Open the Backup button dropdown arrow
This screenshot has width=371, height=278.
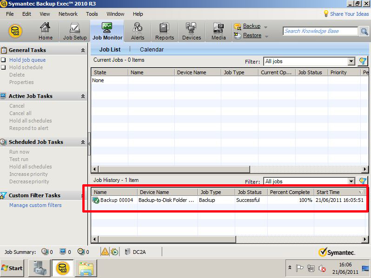click(x=266, y=27)
